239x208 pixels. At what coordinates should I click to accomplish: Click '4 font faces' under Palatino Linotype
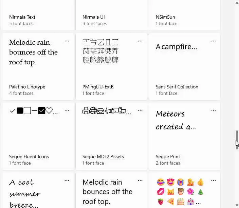click(21, 93)
